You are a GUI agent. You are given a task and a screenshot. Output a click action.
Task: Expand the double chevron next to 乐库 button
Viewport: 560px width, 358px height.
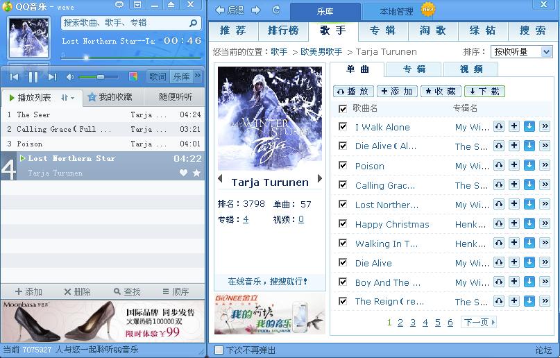pos(198,76)
